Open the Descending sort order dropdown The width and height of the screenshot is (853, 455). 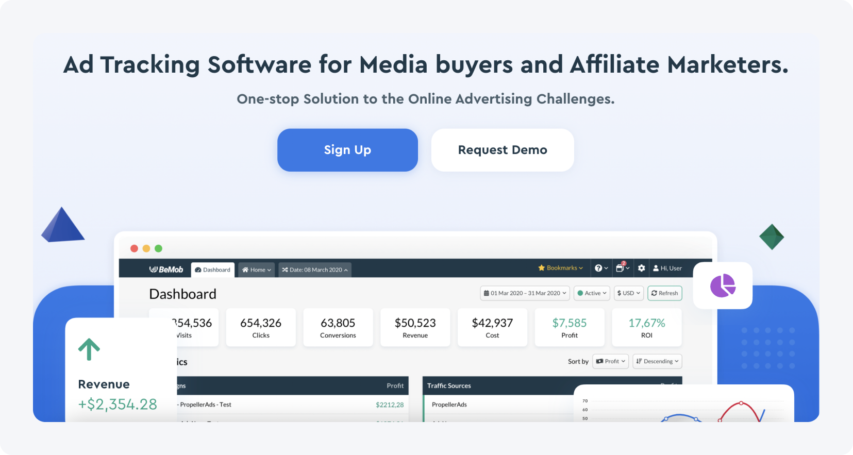point(657,361)
